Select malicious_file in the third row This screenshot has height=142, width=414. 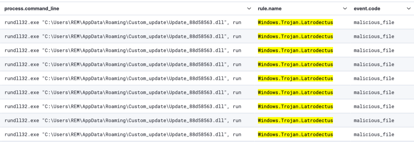(x=374, y=50)
